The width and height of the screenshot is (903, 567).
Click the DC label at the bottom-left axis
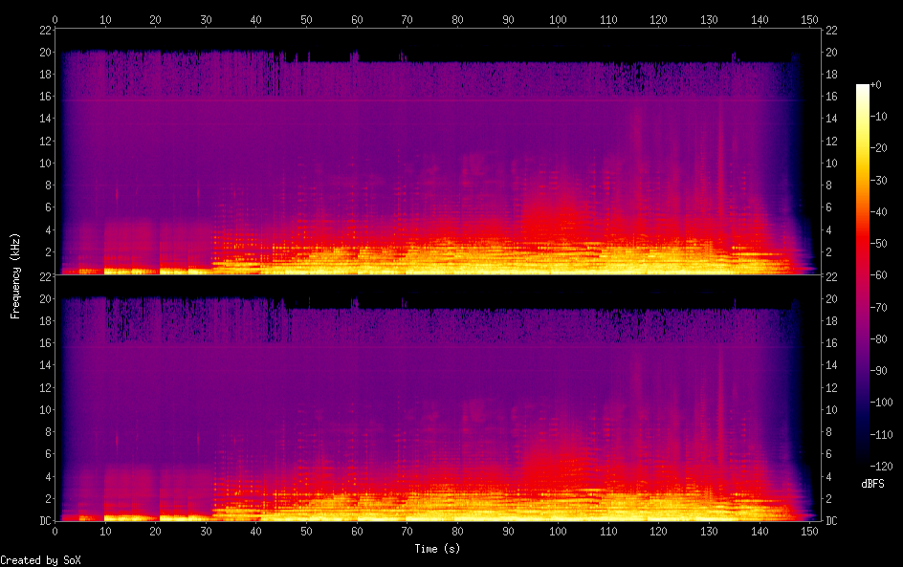tap(43, 520)
